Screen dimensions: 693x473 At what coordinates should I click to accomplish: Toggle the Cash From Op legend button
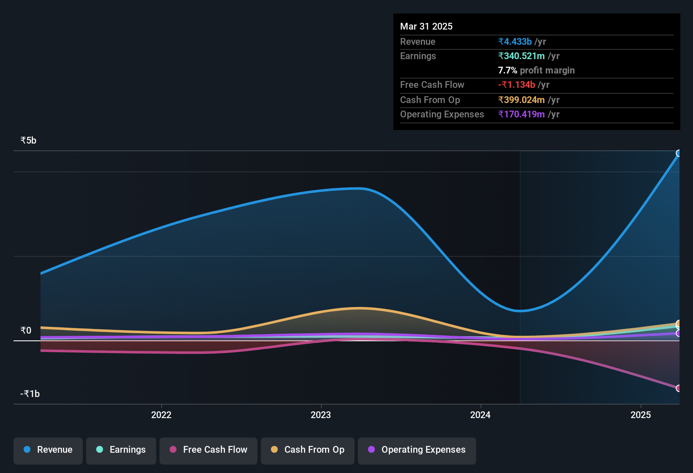click(x=308, y=451)
